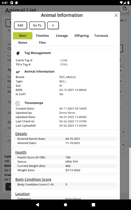Click breed value RED_ANGUS

(68, 77)
